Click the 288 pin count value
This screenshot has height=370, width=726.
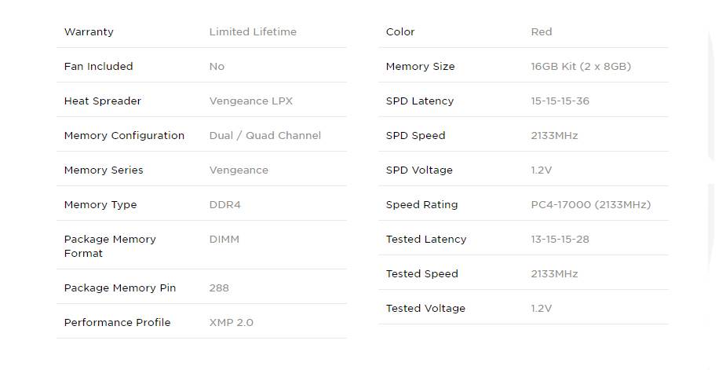click(x=219, y=288)
